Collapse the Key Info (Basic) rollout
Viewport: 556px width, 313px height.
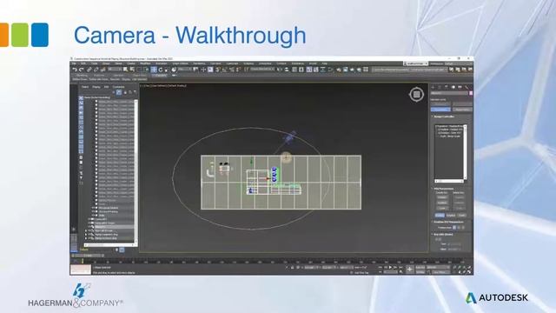pos(442,234)
